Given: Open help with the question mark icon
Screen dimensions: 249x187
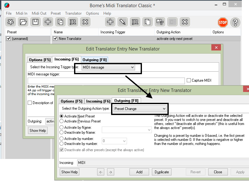Looking at the screenshot, I should 235,22.
